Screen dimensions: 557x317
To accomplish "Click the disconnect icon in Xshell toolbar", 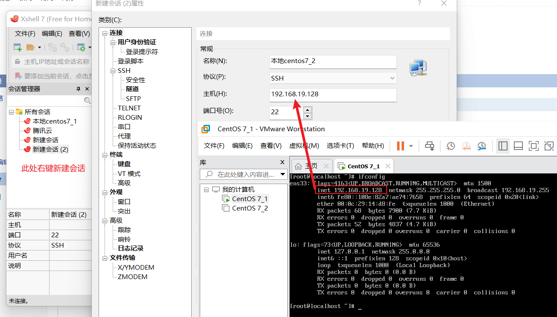I will point(52,47).
